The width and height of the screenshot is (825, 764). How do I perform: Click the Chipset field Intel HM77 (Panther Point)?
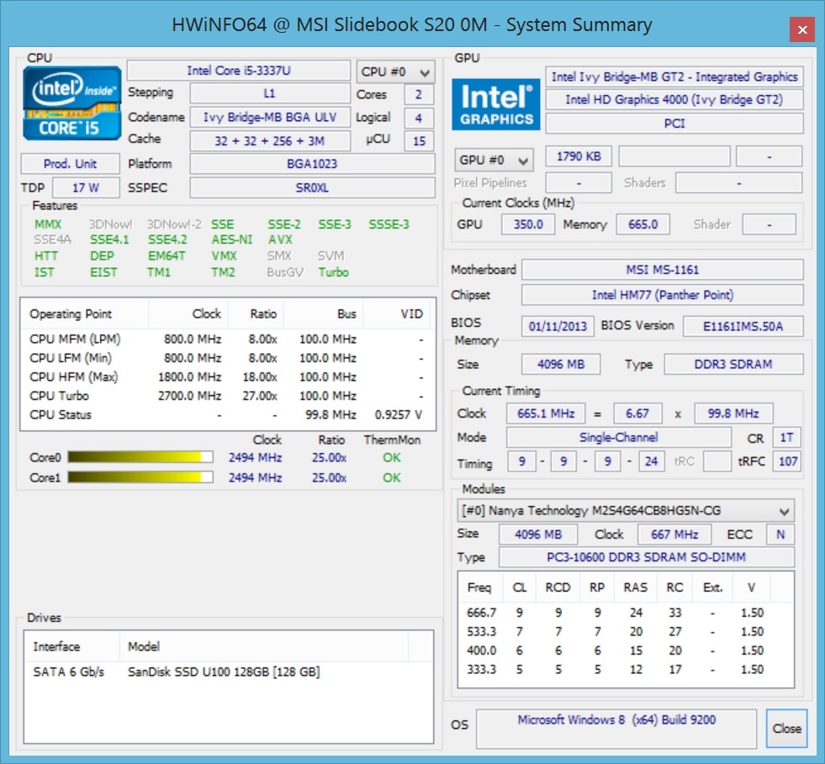(x=663, y=295)
